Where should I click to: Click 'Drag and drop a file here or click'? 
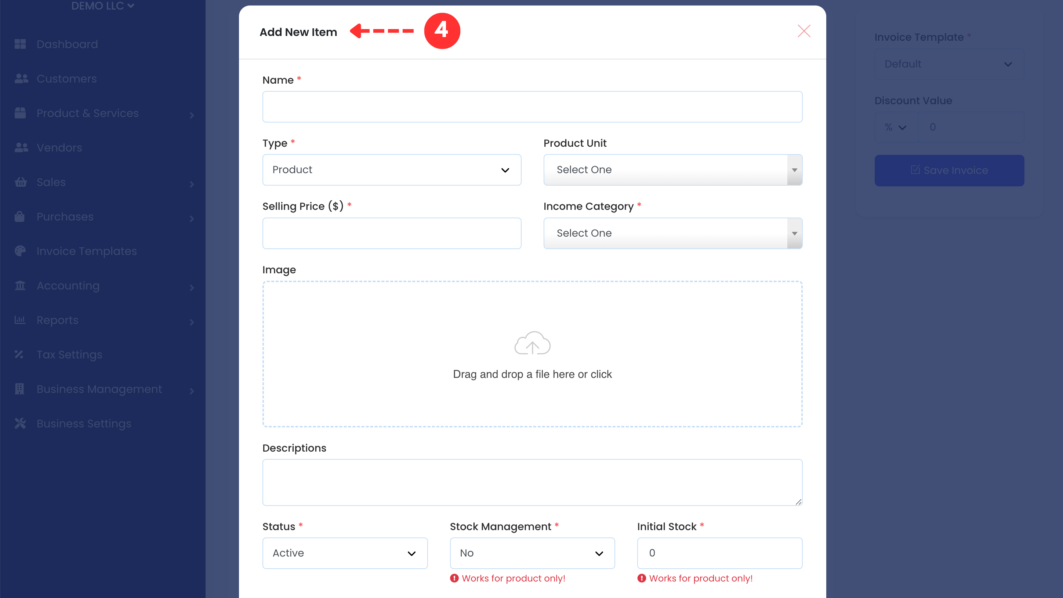point(532,374)
